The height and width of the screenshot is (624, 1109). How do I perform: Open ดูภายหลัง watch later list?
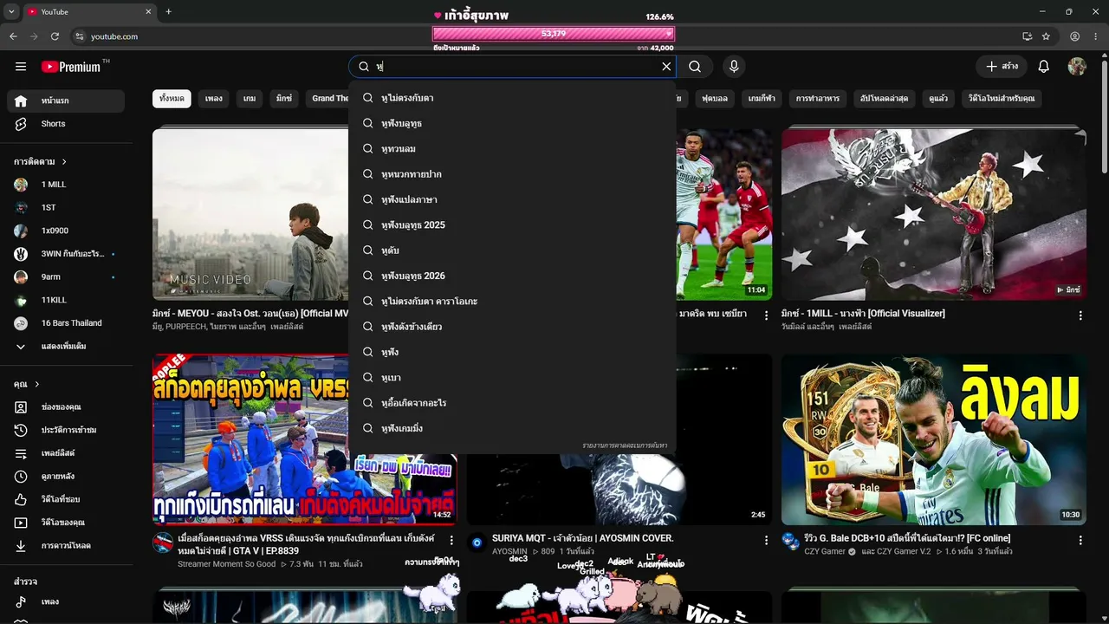pyautogui.click(x=66, y=477)
